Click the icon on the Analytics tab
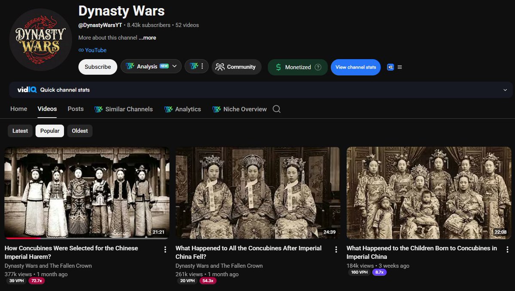 click(168, 109)
